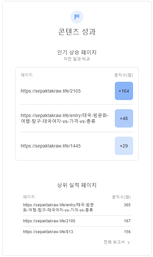Open sepaktakraw.life/813 page link
Screen dimensions: 153x257
coord(48,232)
